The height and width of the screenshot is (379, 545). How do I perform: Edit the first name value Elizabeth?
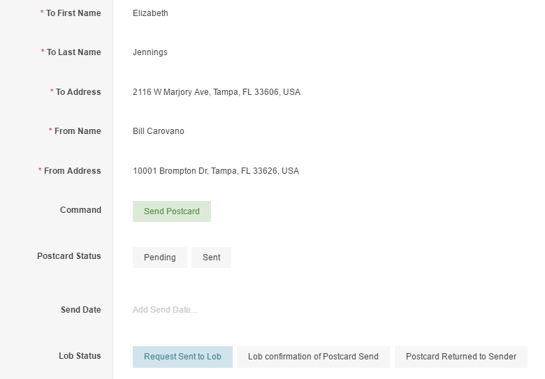(150, 13)
